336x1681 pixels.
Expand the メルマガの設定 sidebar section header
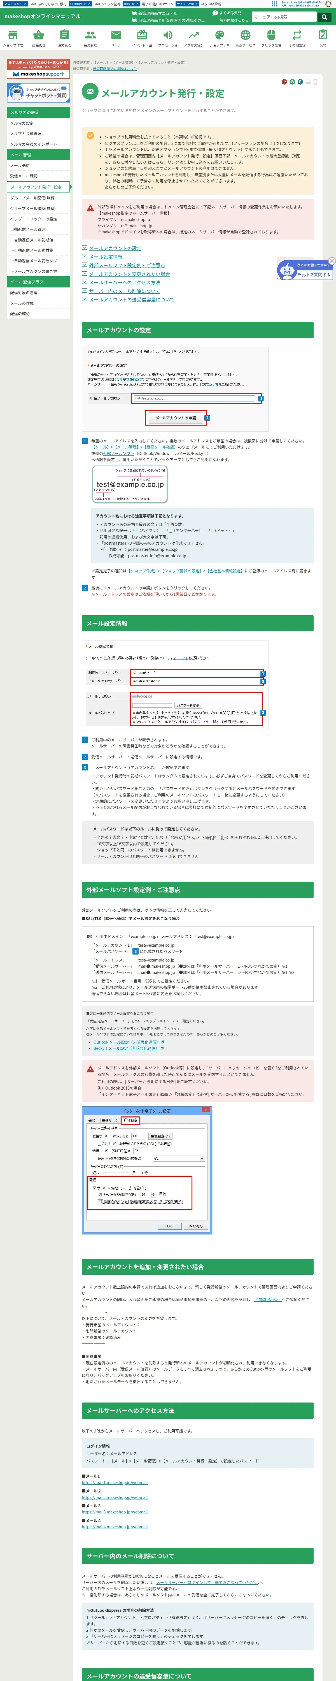(38, 112)
